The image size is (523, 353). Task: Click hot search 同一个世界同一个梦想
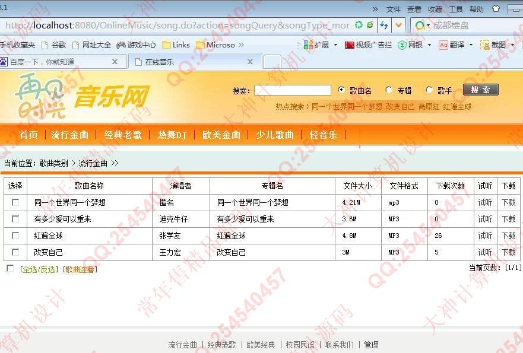[x=347, y=107]
